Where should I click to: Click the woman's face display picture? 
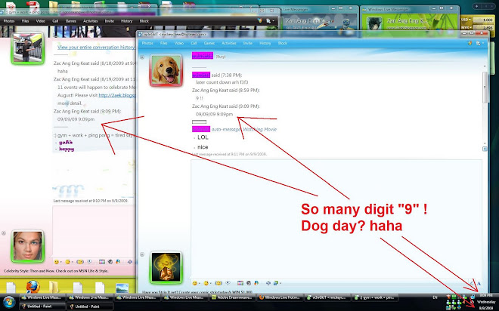coord(27,246)
